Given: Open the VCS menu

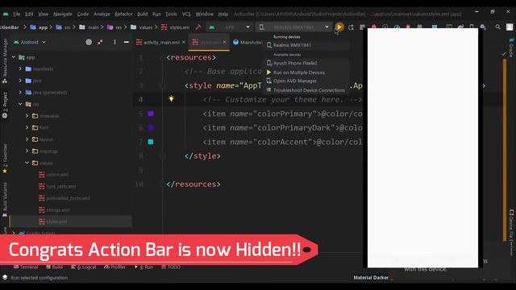Looking at the screenshot, I should click(186, 14).
